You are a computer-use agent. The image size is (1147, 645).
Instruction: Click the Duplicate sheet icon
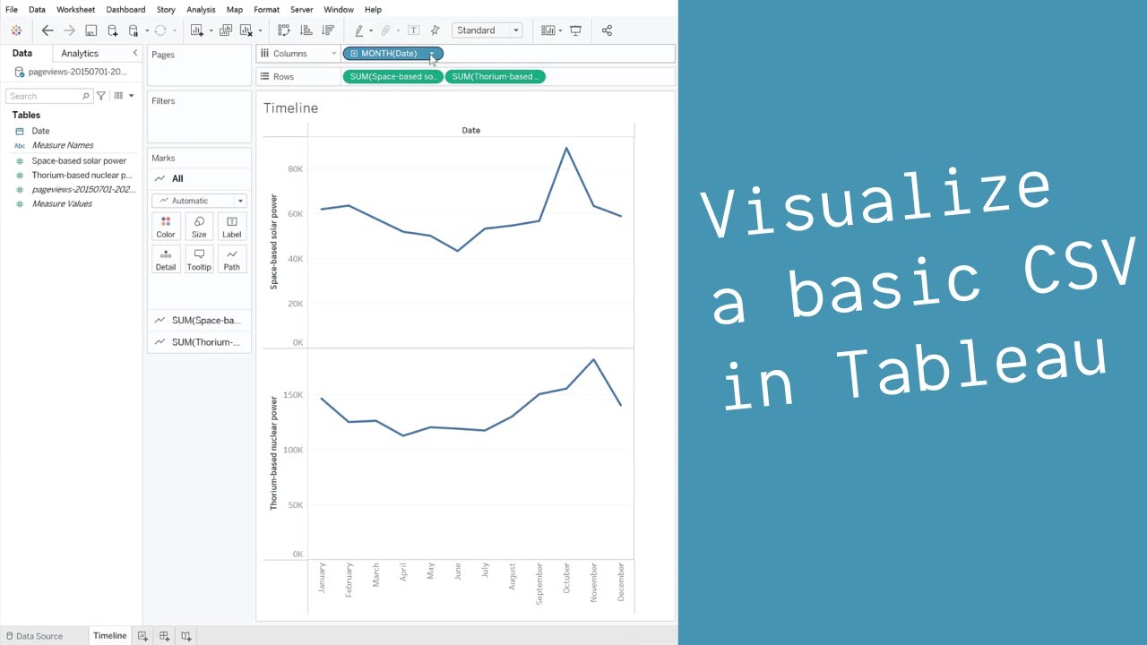225,30
